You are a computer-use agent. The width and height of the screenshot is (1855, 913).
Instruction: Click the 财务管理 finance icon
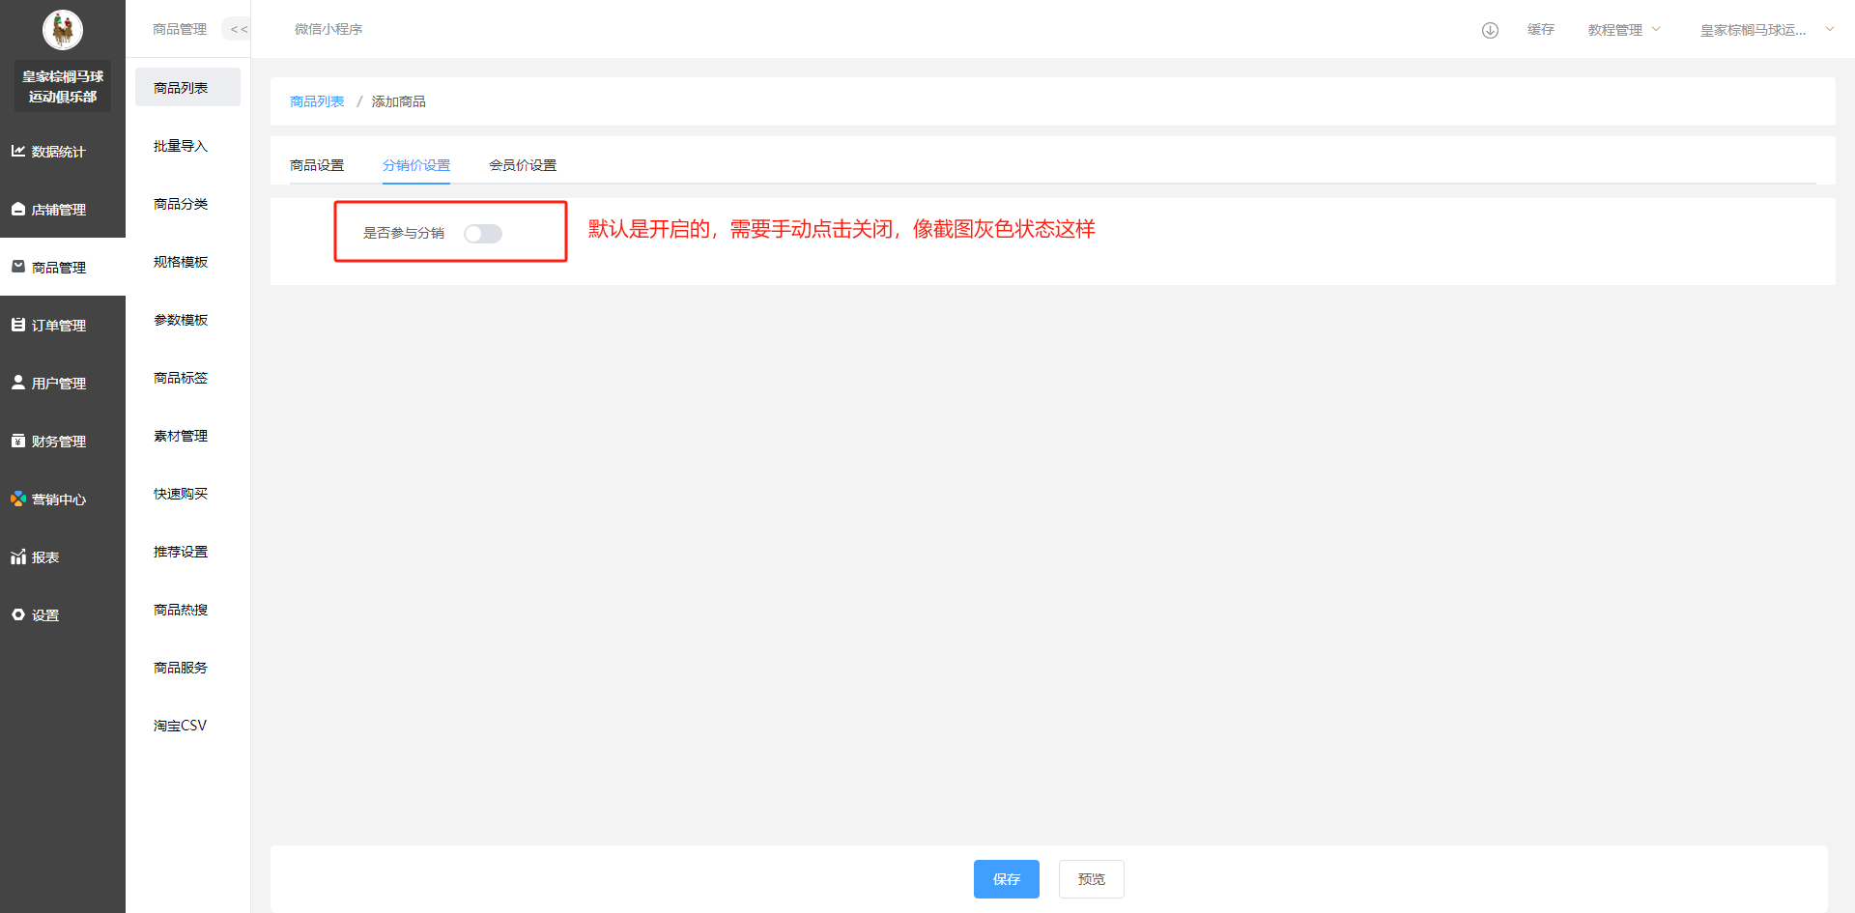pos(18,442)
